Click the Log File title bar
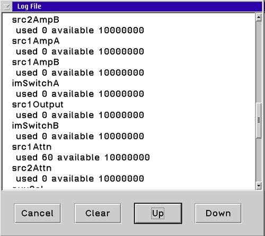The height and width of the screenshot is (236, 265). 137,7
